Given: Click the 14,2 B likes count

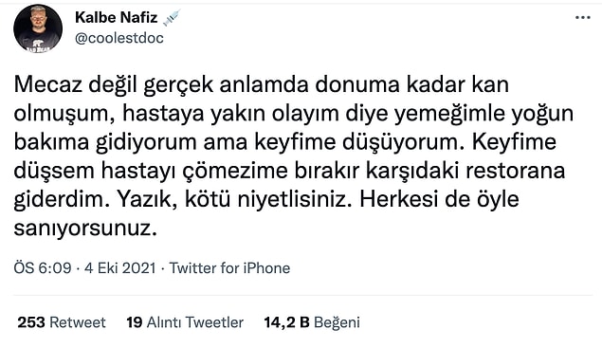Looking at the screenshot, I should tap(286, 322).
